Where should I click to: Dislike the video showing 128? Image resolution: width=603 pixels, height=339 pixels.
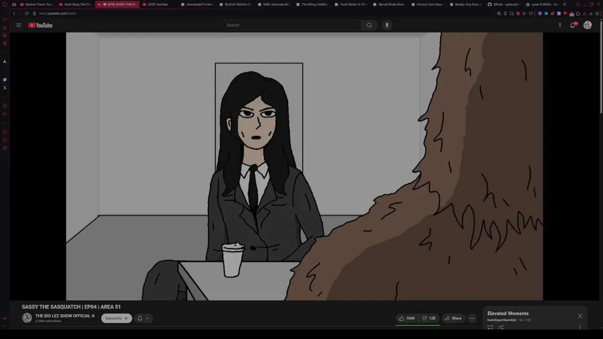pyautogui.click(x=429, y=318)
